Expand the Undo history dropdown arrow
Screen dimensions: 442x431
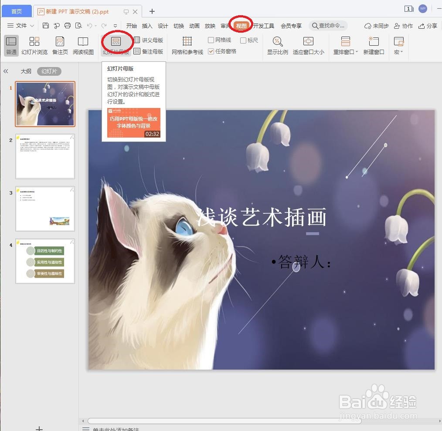96,26
